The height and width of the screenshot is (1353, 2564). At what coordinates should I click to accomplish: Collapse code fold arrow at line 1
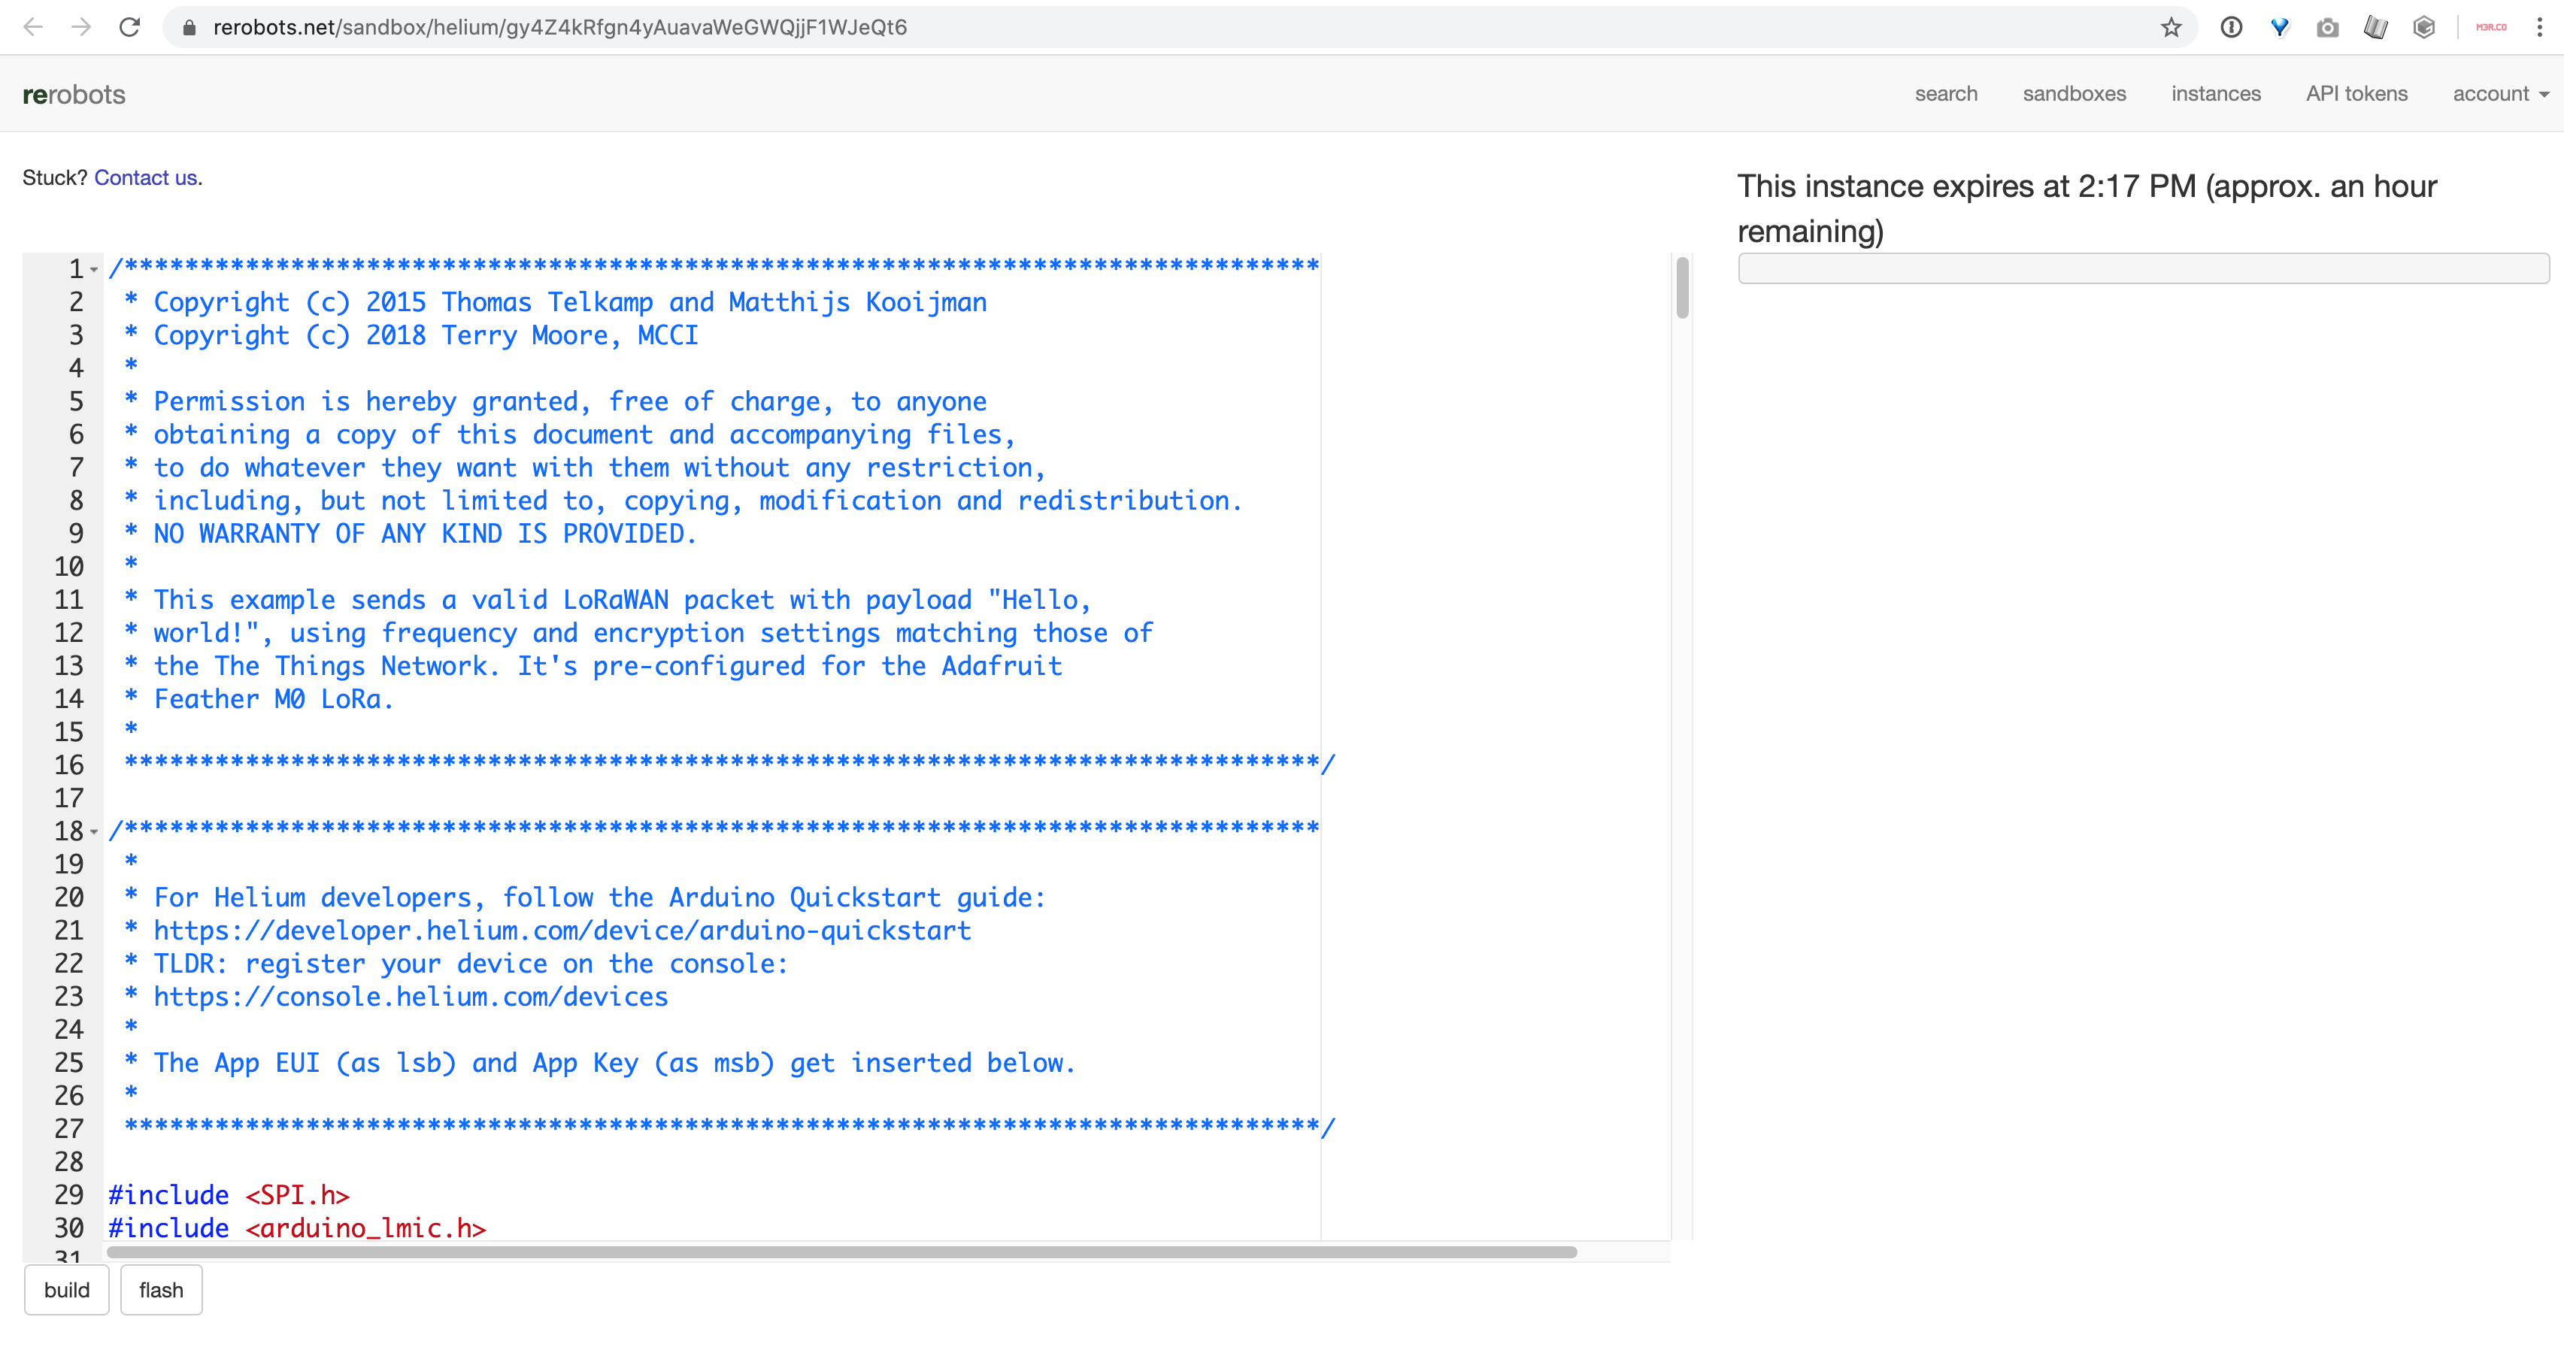[93, 270]
